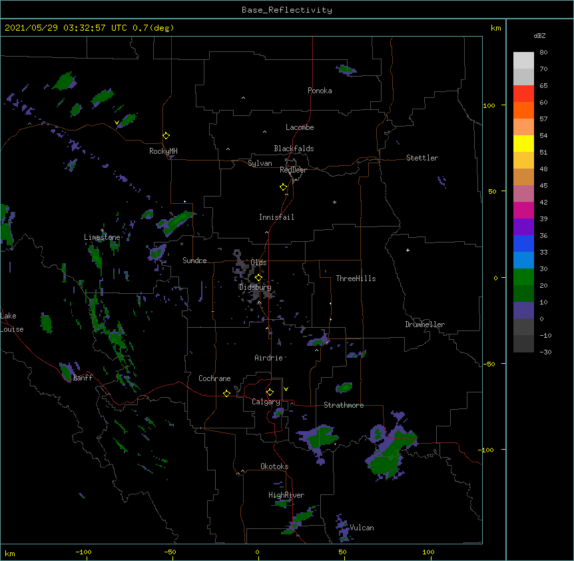Click the white 80 dBZ legend swatch
Screen dimensions: 574x561
click(x=523, y=61)
